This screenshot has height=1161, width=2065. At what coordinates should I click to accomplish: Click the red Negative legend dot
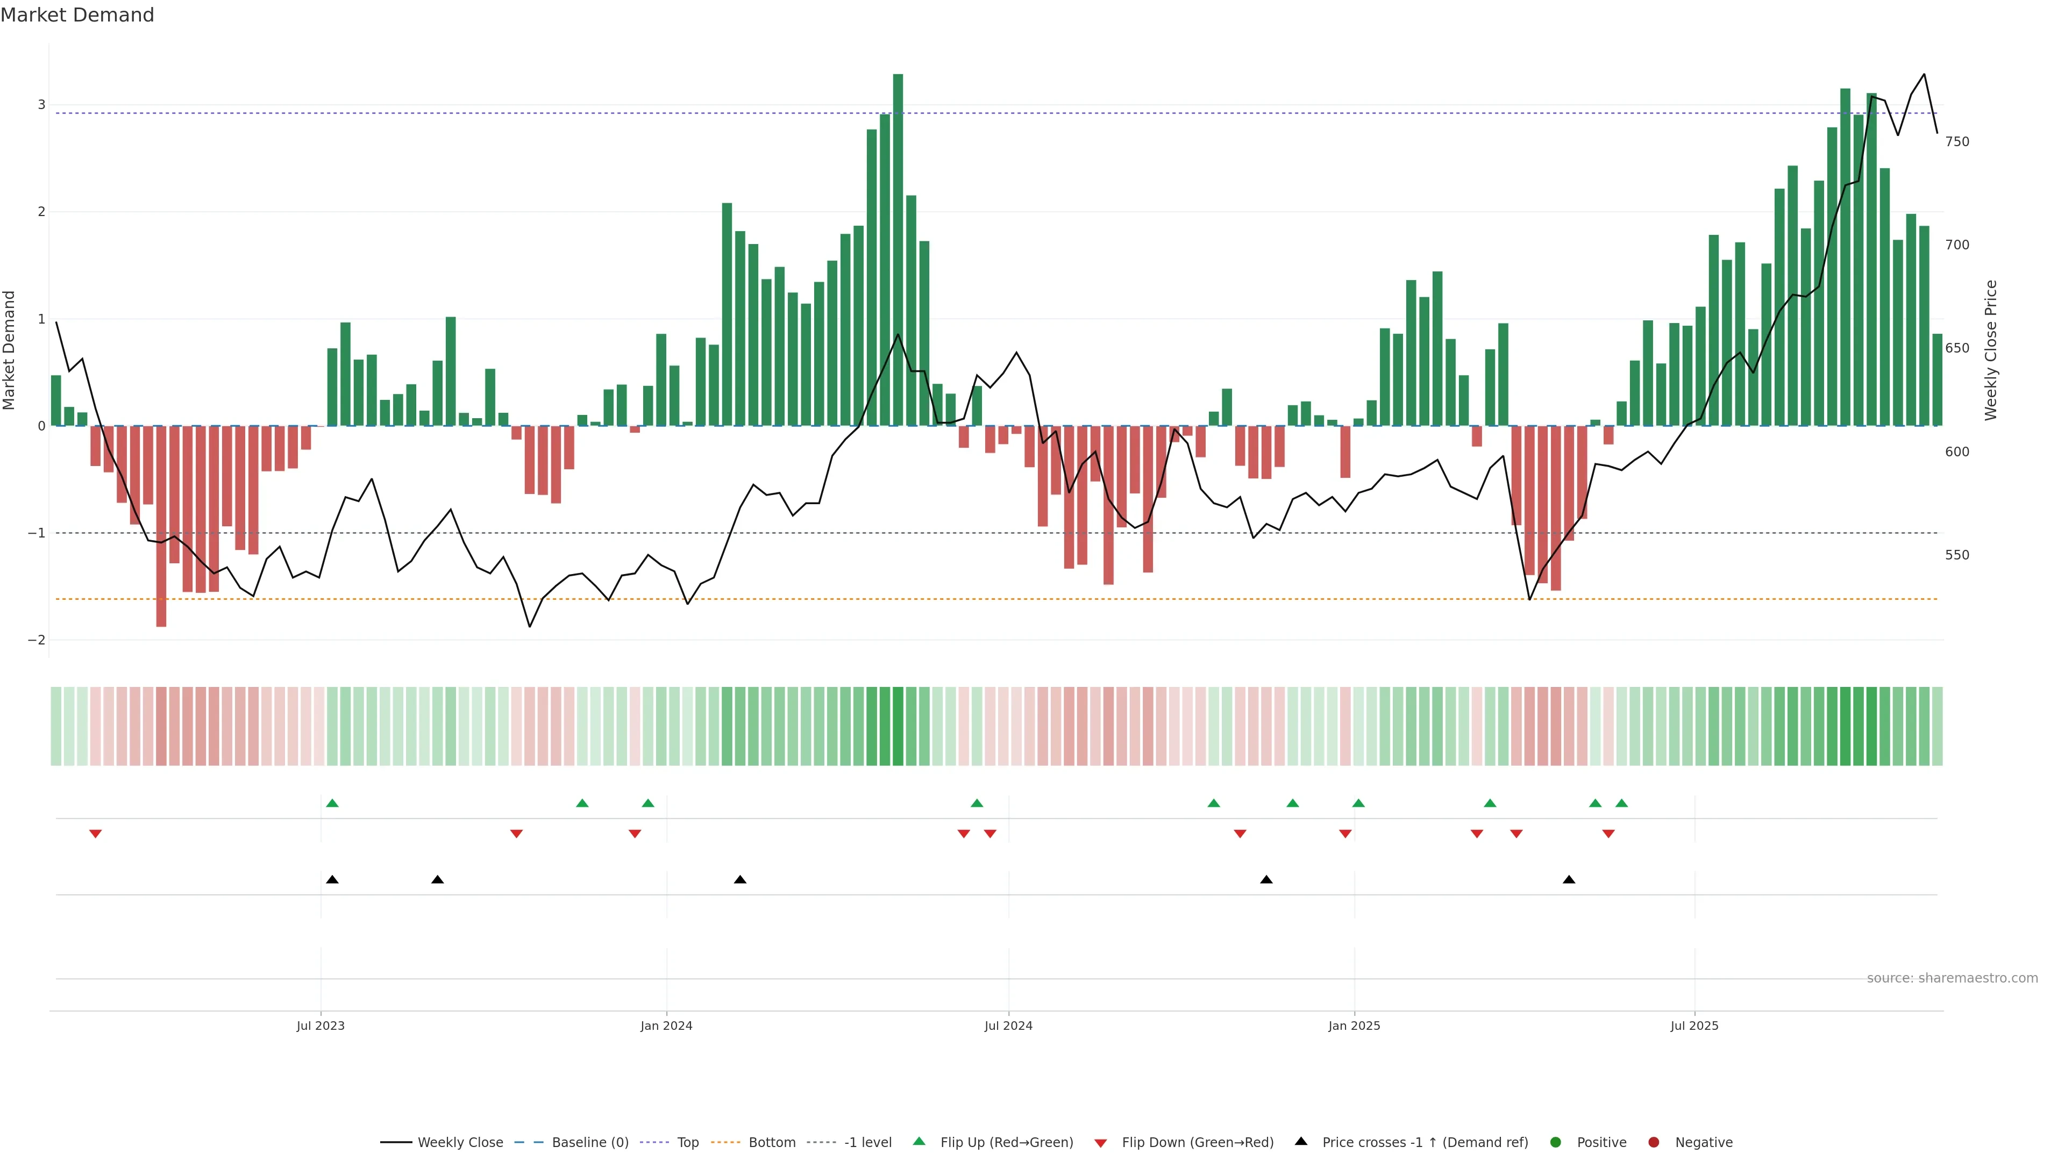point(1654,1143)
